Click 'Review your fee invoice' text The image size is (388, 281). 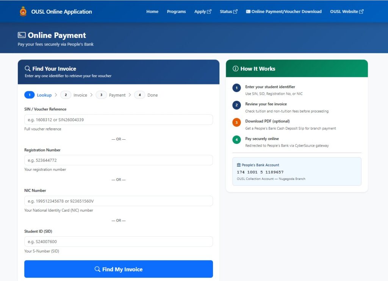coord(266,104)
